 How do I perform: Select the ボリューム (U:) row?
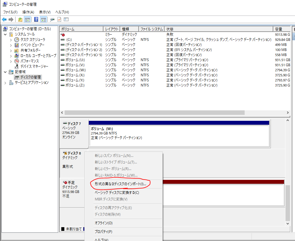175,60
